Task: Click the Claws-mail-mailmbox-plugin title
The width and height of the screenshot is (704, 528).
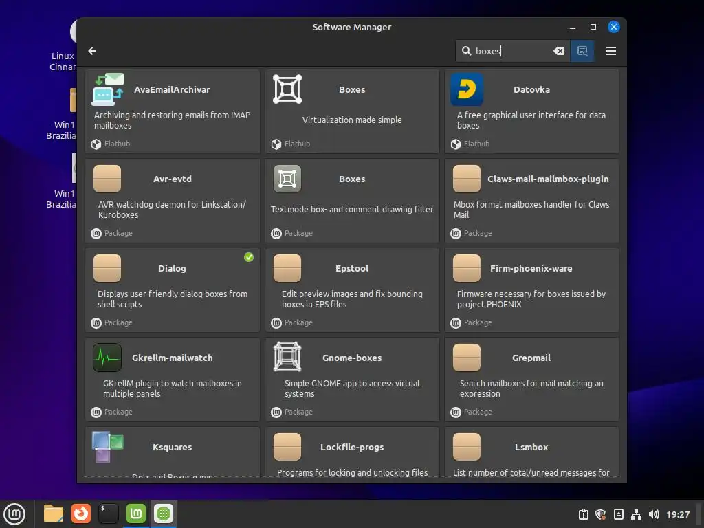Action: click(x=548, y=179)
